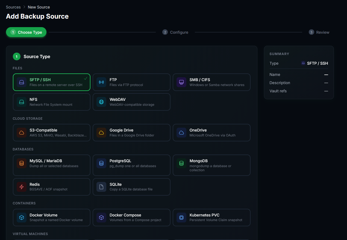Click 'AWS S3, MinIO, Wasabi, Backblaze...' text
The height and width of the screenshot is (240, 347).
pos(58,135)
